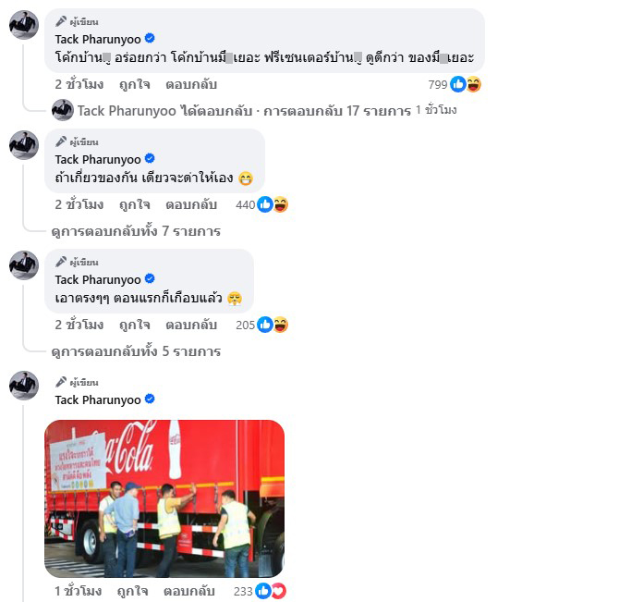Click the author pen icon on third comment
The width and height of the screenshot is (643, 602).
coord(61,262)
